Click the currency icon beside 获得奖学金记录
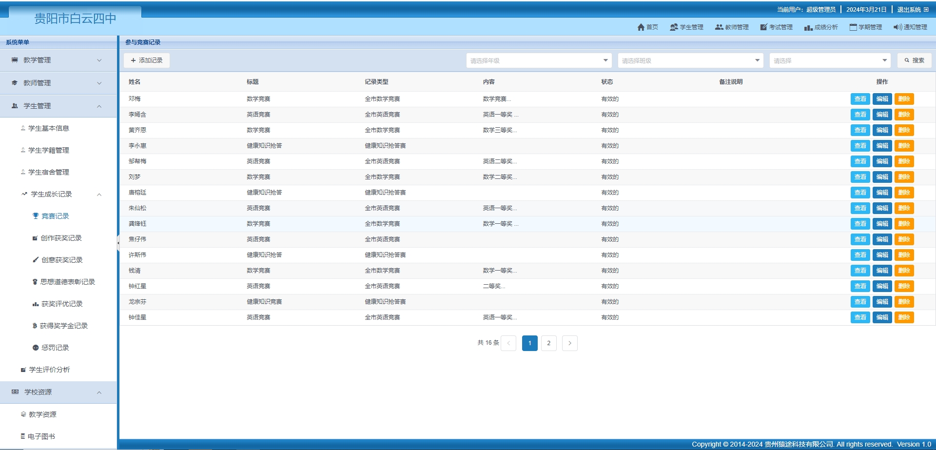Viewport: 936px width, 450px height. point(35,326)
